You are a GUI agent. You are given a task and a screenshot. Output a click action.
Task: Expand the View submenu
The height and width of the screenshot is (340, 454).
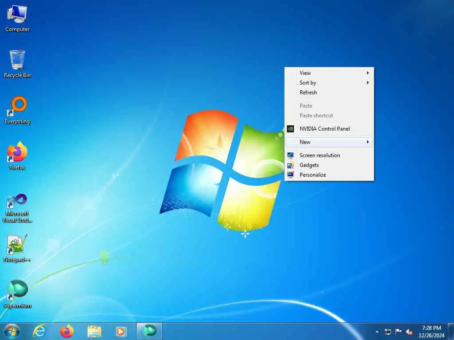click(x=329, y=73)
